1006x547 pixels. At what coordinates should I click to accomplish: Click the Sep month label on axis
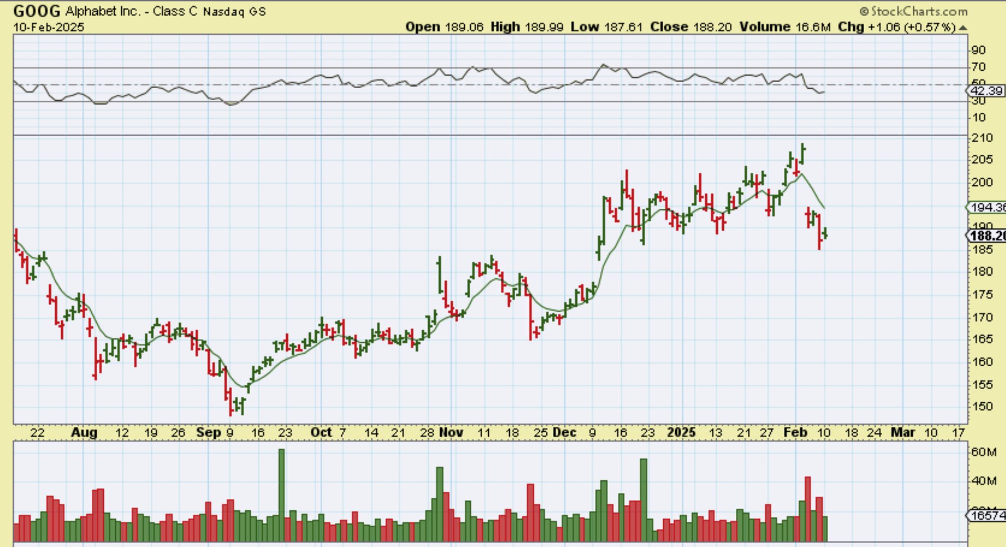pos(209,432)
